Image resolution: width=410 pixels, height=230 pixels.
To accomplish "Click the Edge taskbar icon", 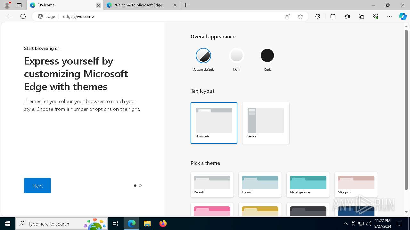I will pos(132,224).
